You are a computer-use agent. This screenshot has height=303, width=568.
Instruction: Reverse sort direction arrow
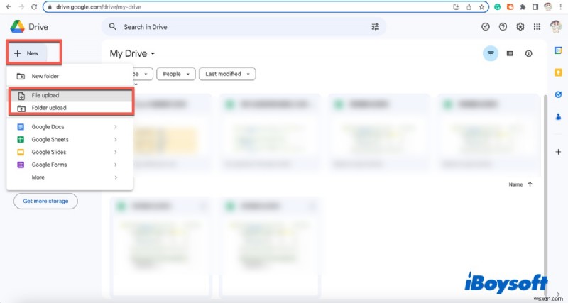[x=530, y=184]
